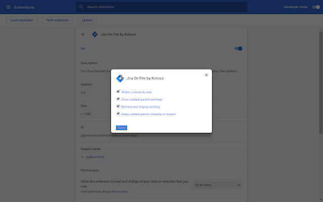Click the Jira On Fire logo in dialog

120,78
